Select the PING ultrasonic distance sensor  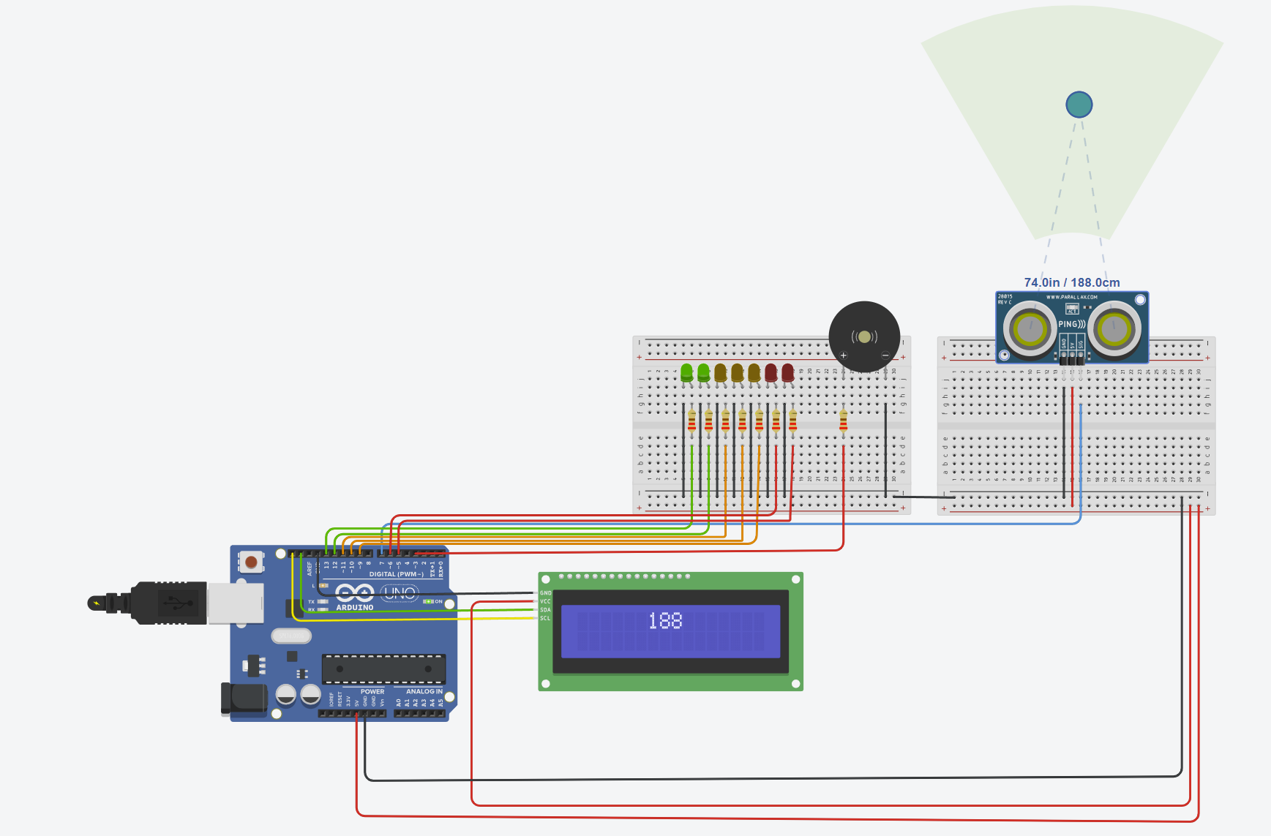[1072, 327]
